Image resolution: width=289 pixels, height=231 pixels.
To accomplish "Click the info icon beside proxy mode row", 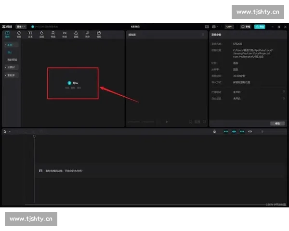I will tap(284, 91).
